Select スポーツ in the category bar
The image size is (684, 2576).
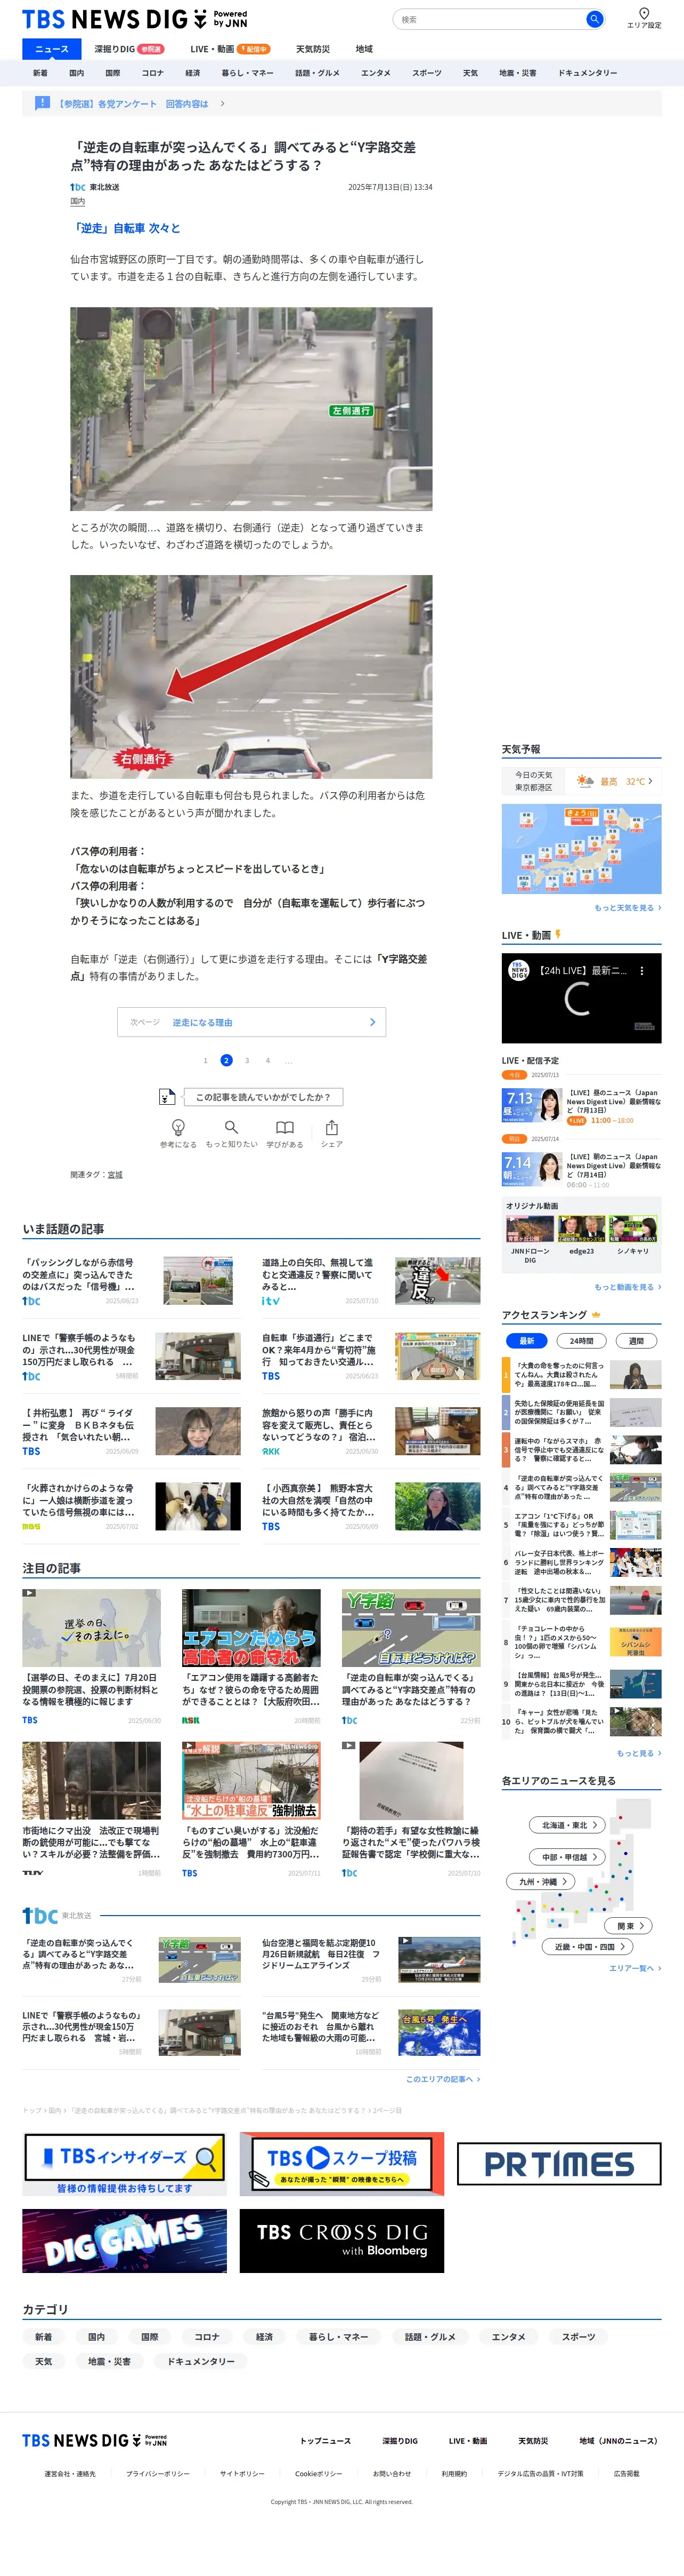point(426,73)
